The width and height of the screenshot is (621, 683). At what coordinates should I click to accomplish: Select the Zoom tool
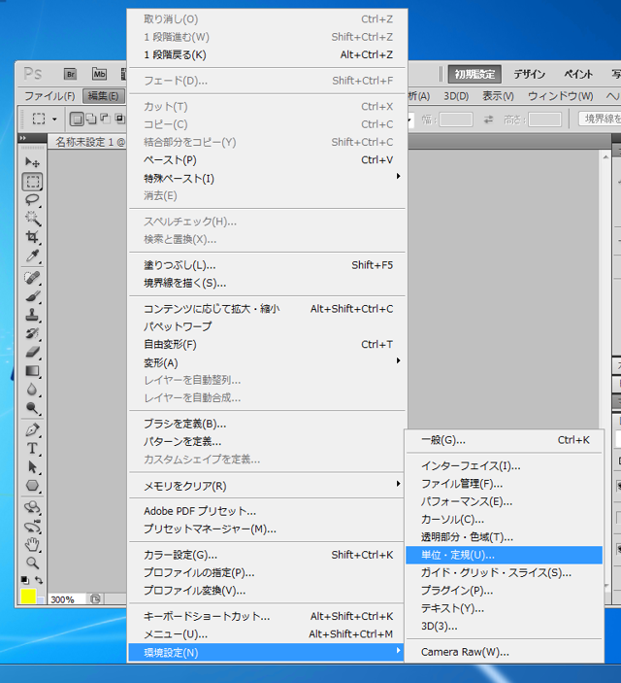tap(32, 563)
